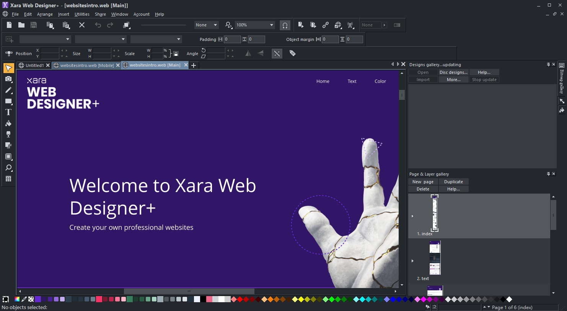Screen dimensions: 567x311
Task: Click the Redo arrow icon
Action: coord(110,25)
